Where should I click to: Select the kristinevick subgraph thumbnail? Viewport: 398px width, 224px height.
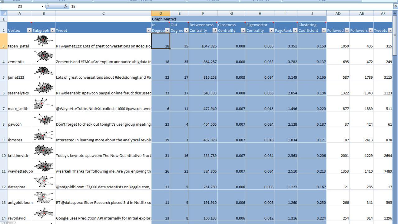click(x=44, y=150)
